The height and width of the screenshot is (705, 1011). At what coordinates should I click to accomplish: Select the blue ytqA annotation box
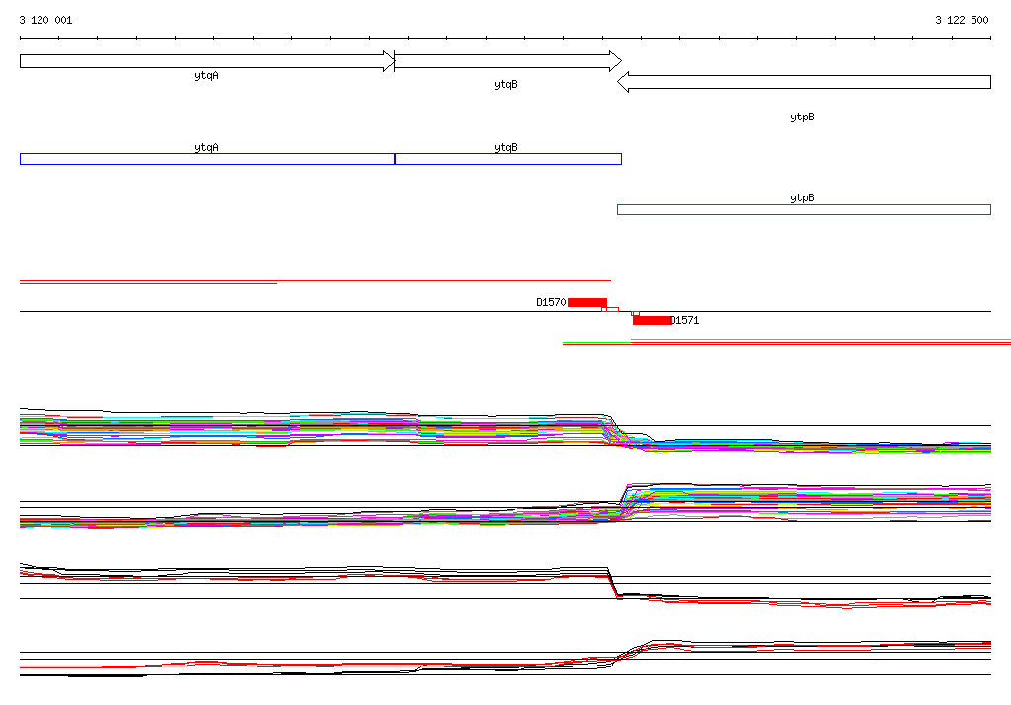click(x=207, y=159)
